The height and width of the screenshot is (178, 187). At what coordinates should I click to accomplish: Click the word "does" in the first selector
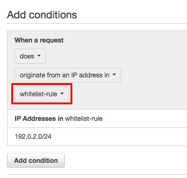pos(27,56)
